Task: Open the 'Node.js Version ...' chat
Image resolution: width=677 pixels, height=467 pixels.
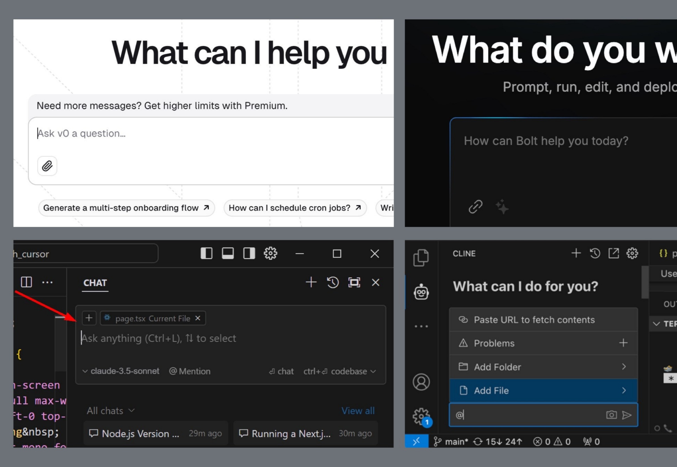Action: [x=156, y=434]
